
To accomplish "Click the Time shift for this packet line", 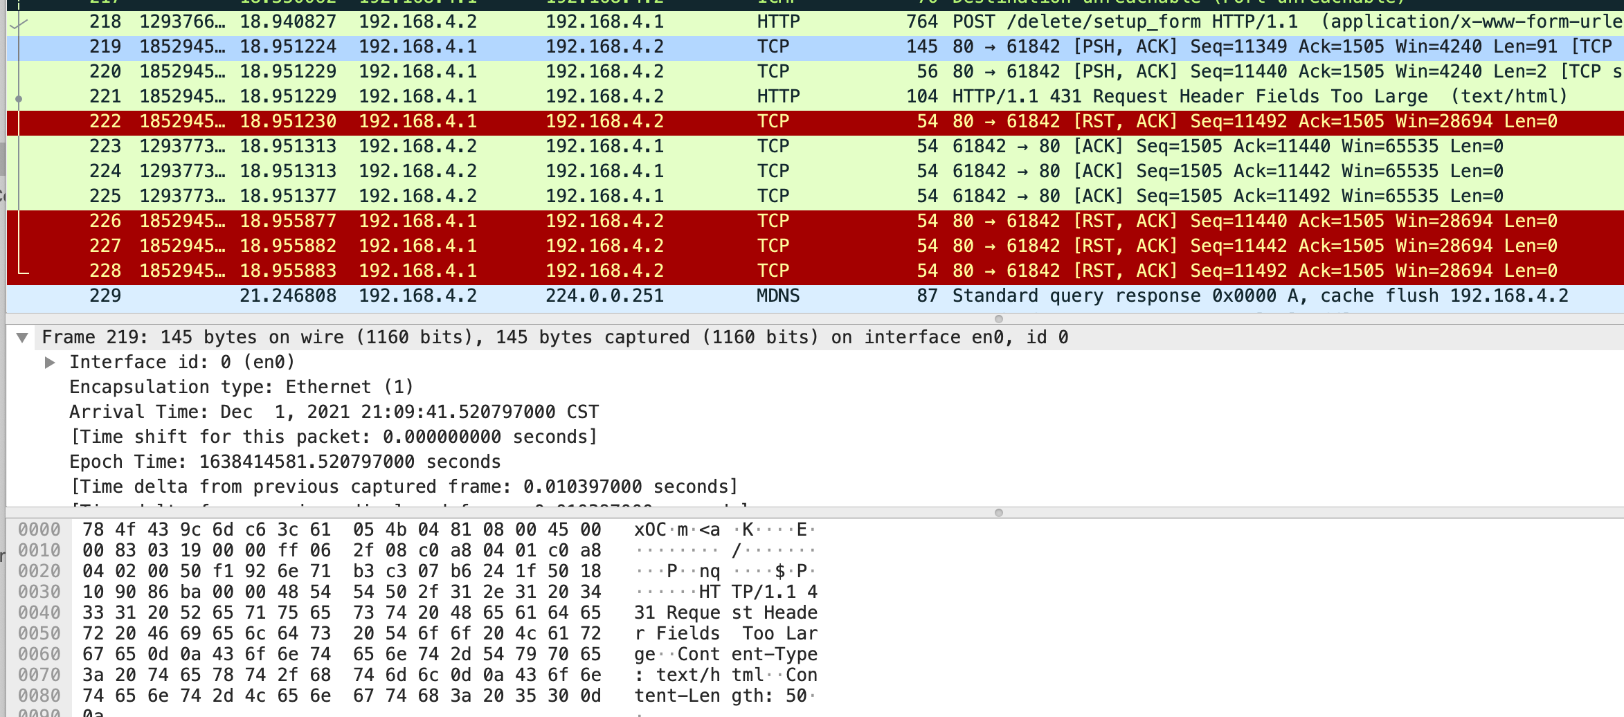I will 334,437.
